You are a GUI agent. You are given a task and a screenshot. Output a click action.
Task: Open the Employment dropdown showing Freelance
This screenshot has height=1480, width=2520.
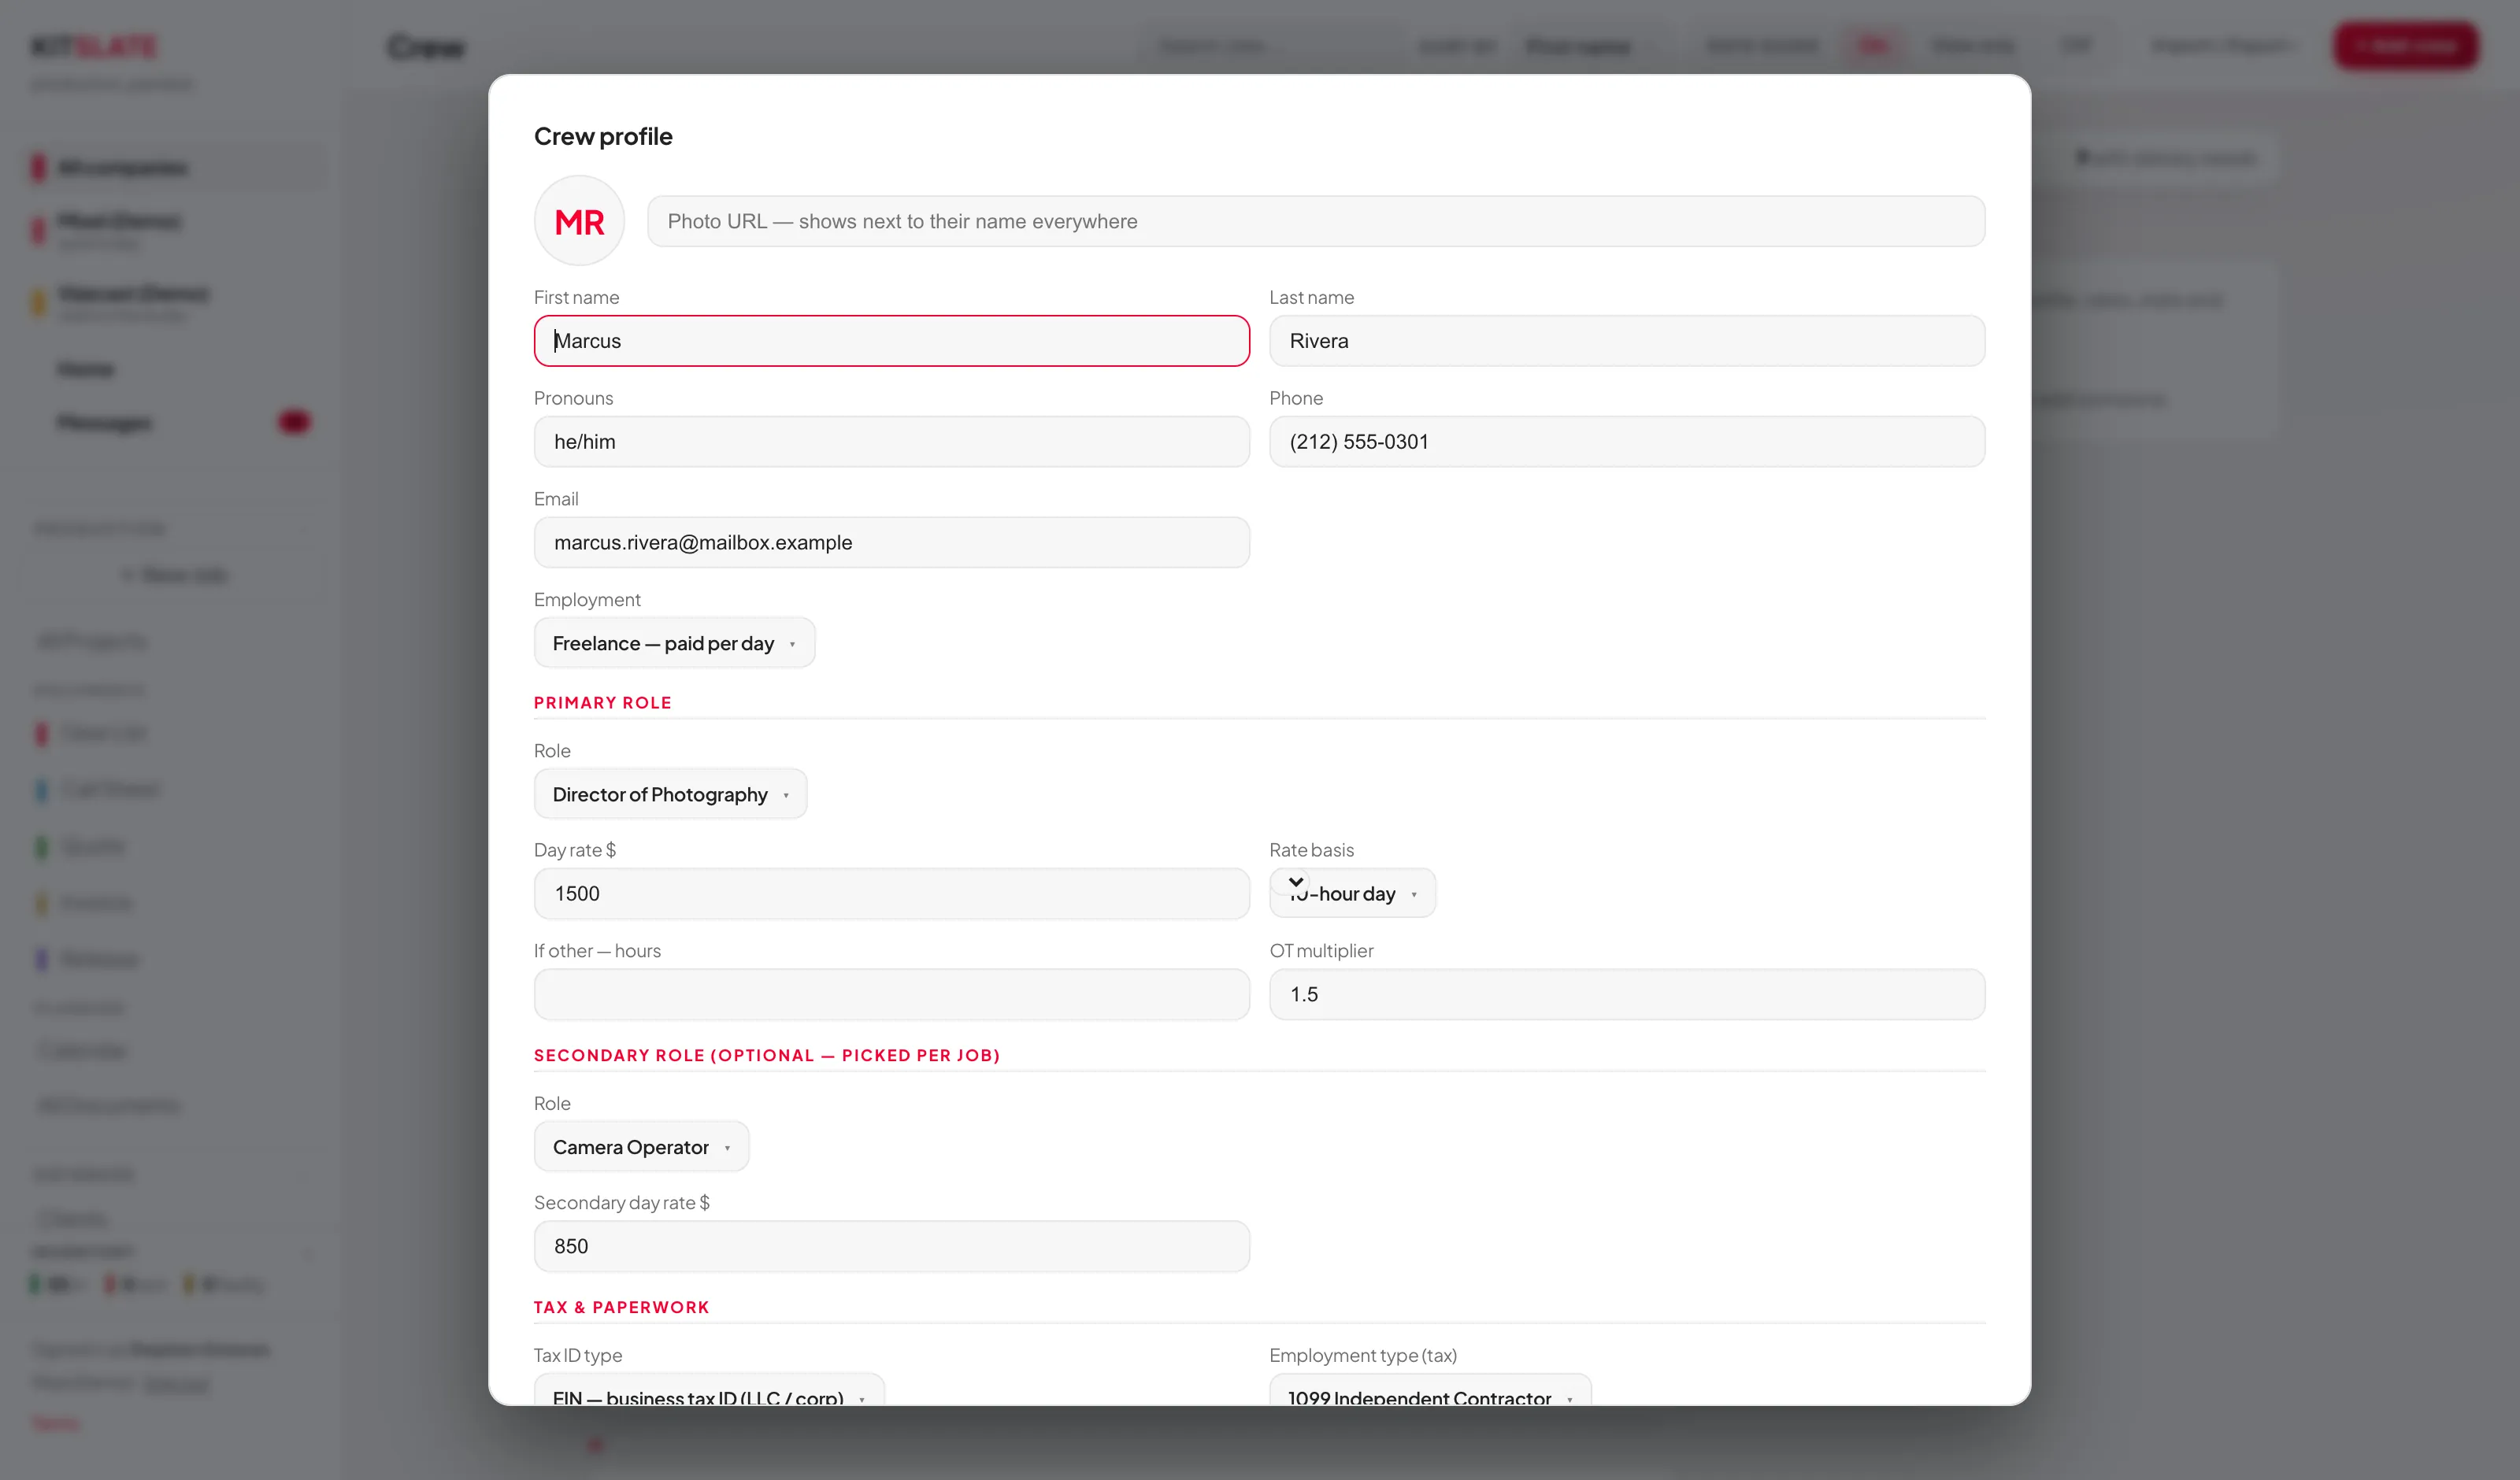pyautogui.click(x=674, y=643)
